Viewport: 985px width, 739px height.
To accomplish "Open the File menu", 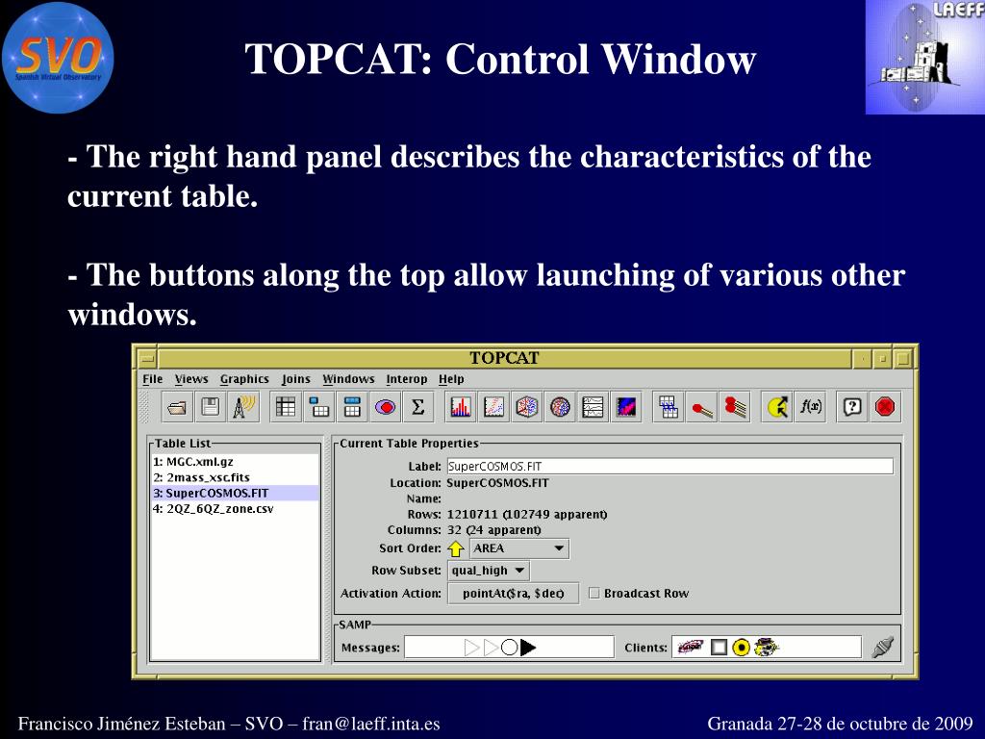I will click(153, 379).
